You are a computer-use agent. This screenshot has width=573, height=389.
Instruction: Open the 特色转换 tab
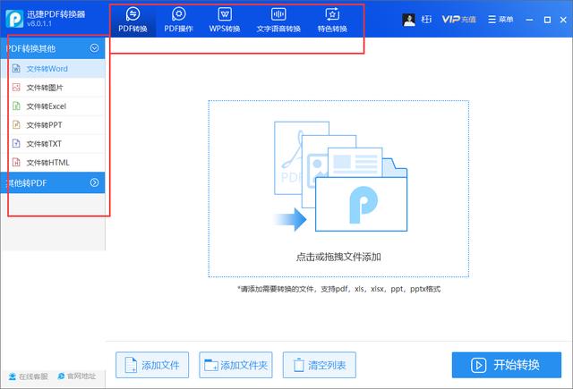tap(332, 20)
